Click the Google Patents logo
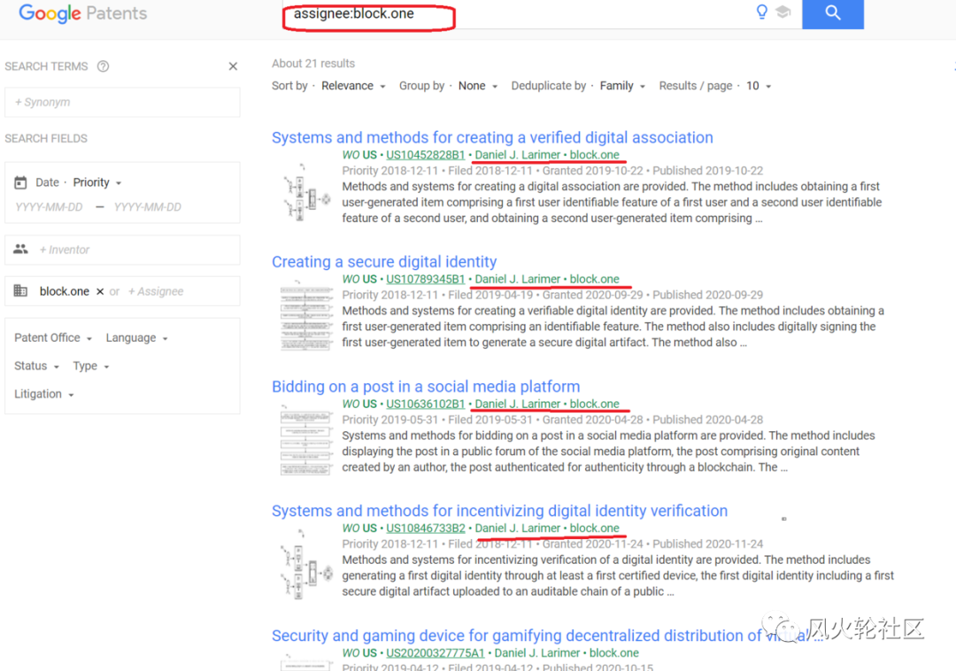Viewport: 956px width, 671px height. (x=83, y=13)
